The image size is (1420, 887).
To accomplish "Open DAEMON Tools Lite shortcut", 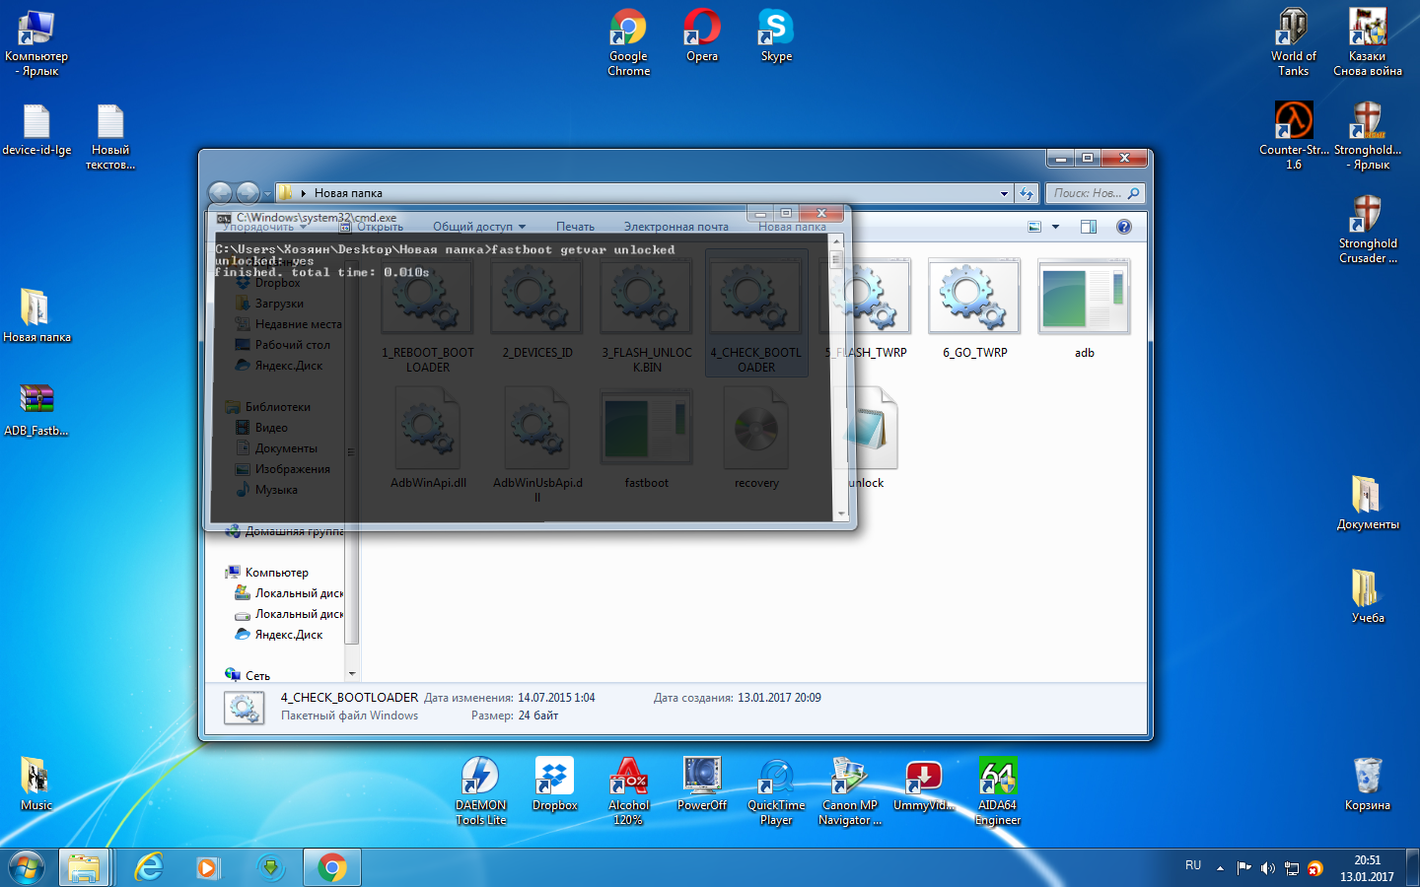I will point(480,789).
